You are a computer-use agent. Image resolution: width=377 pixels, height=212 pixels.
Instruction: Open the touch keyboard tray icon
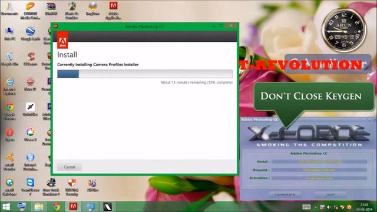point(306,207)
